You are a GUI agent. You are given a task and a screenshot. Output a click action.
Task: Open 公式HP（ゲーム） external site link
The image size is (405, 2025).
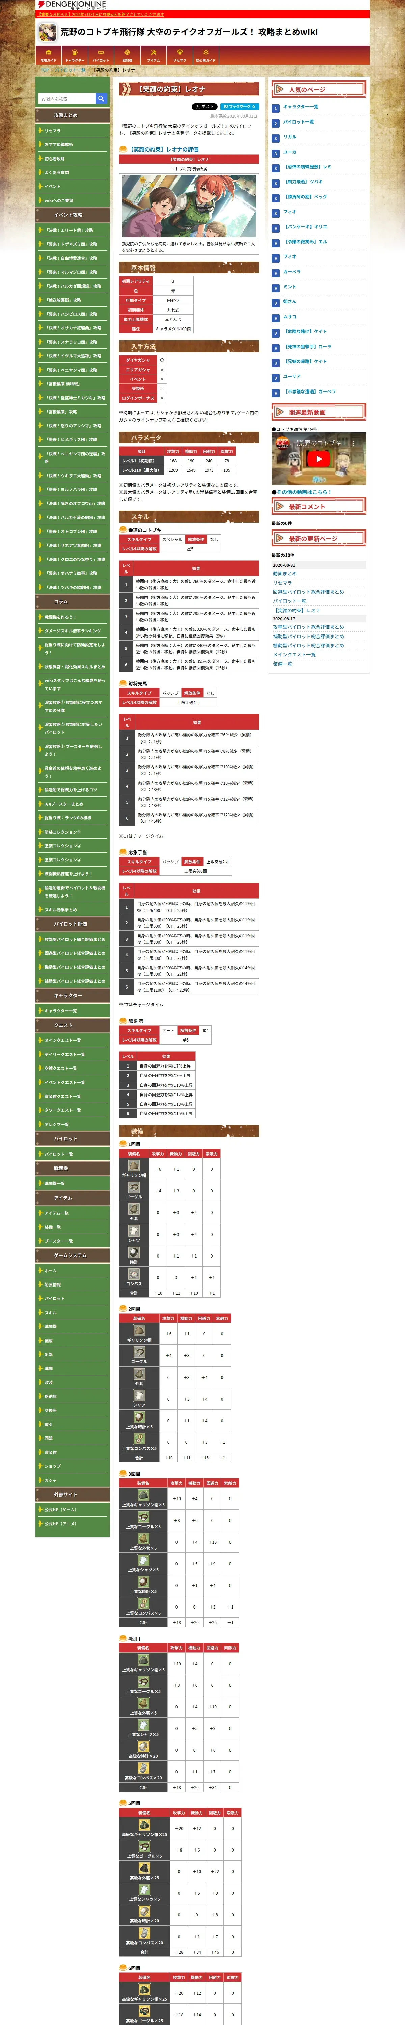pyautogui.click(x=72, y=1509)
